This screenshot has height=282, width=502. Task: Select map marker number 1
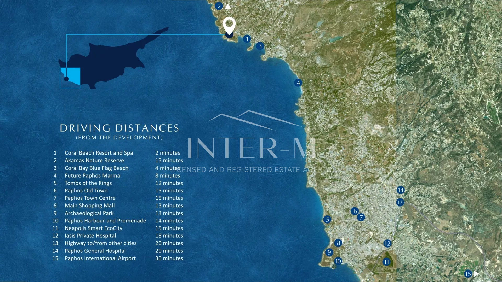pos(247,39)
